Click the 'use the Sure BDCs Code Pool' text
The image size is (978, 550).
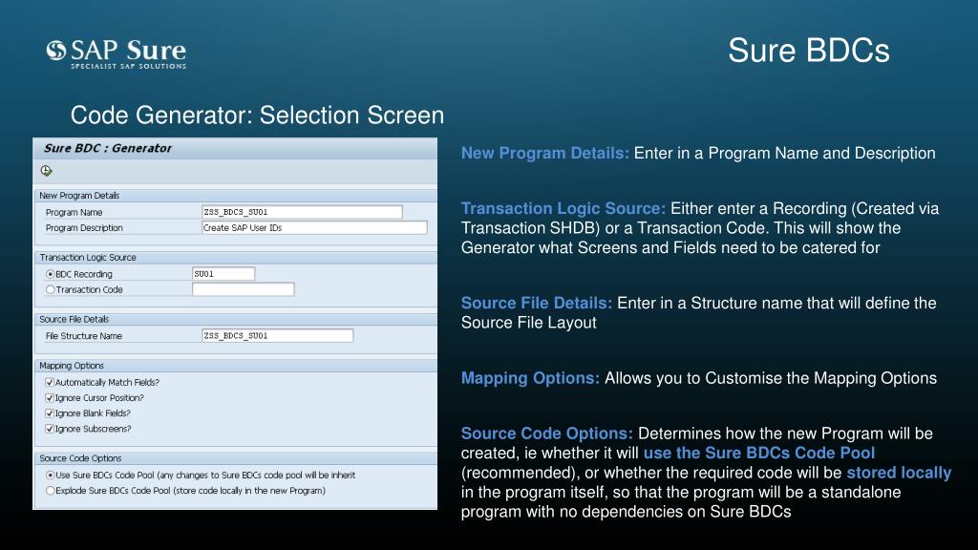click(759, 453)
